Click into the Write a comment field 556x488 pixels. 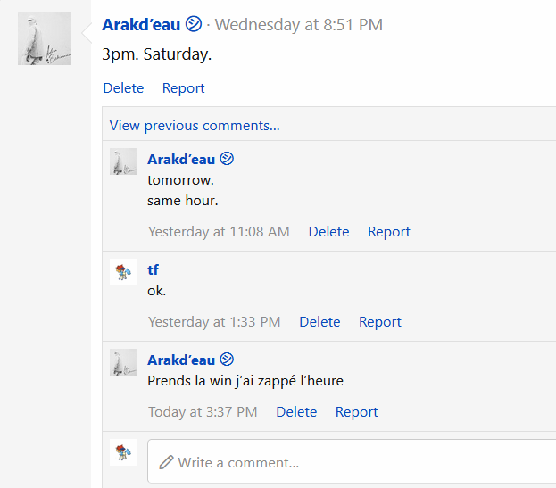point(352,461)
